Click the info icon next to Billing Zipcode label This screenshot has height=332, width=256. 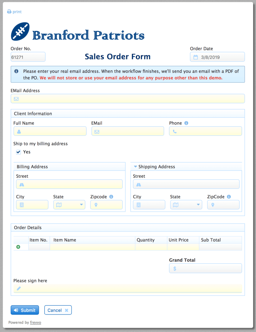(x=111, y=197)
